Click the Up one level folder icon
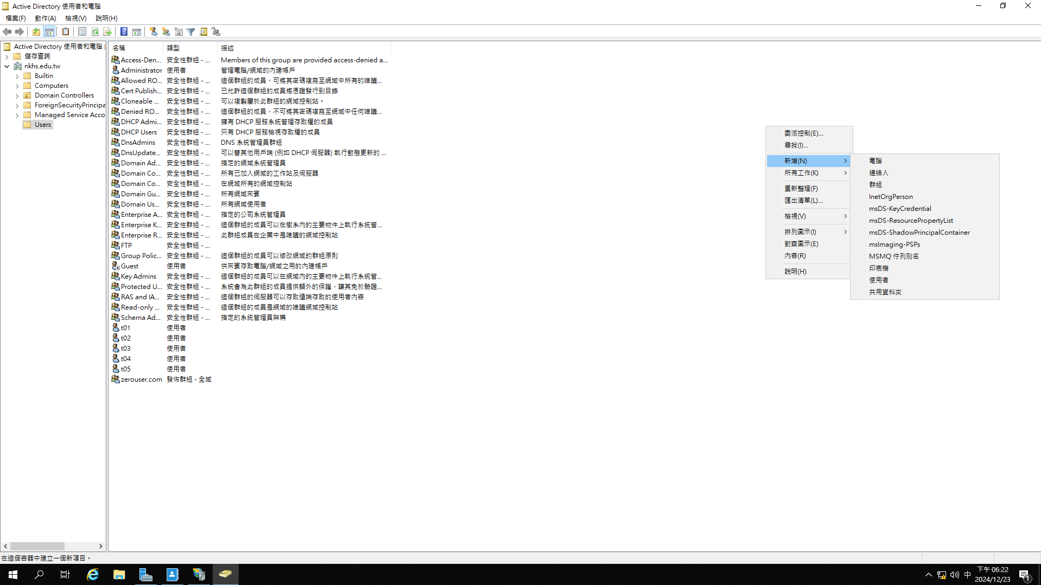 (x=36, y=32)
